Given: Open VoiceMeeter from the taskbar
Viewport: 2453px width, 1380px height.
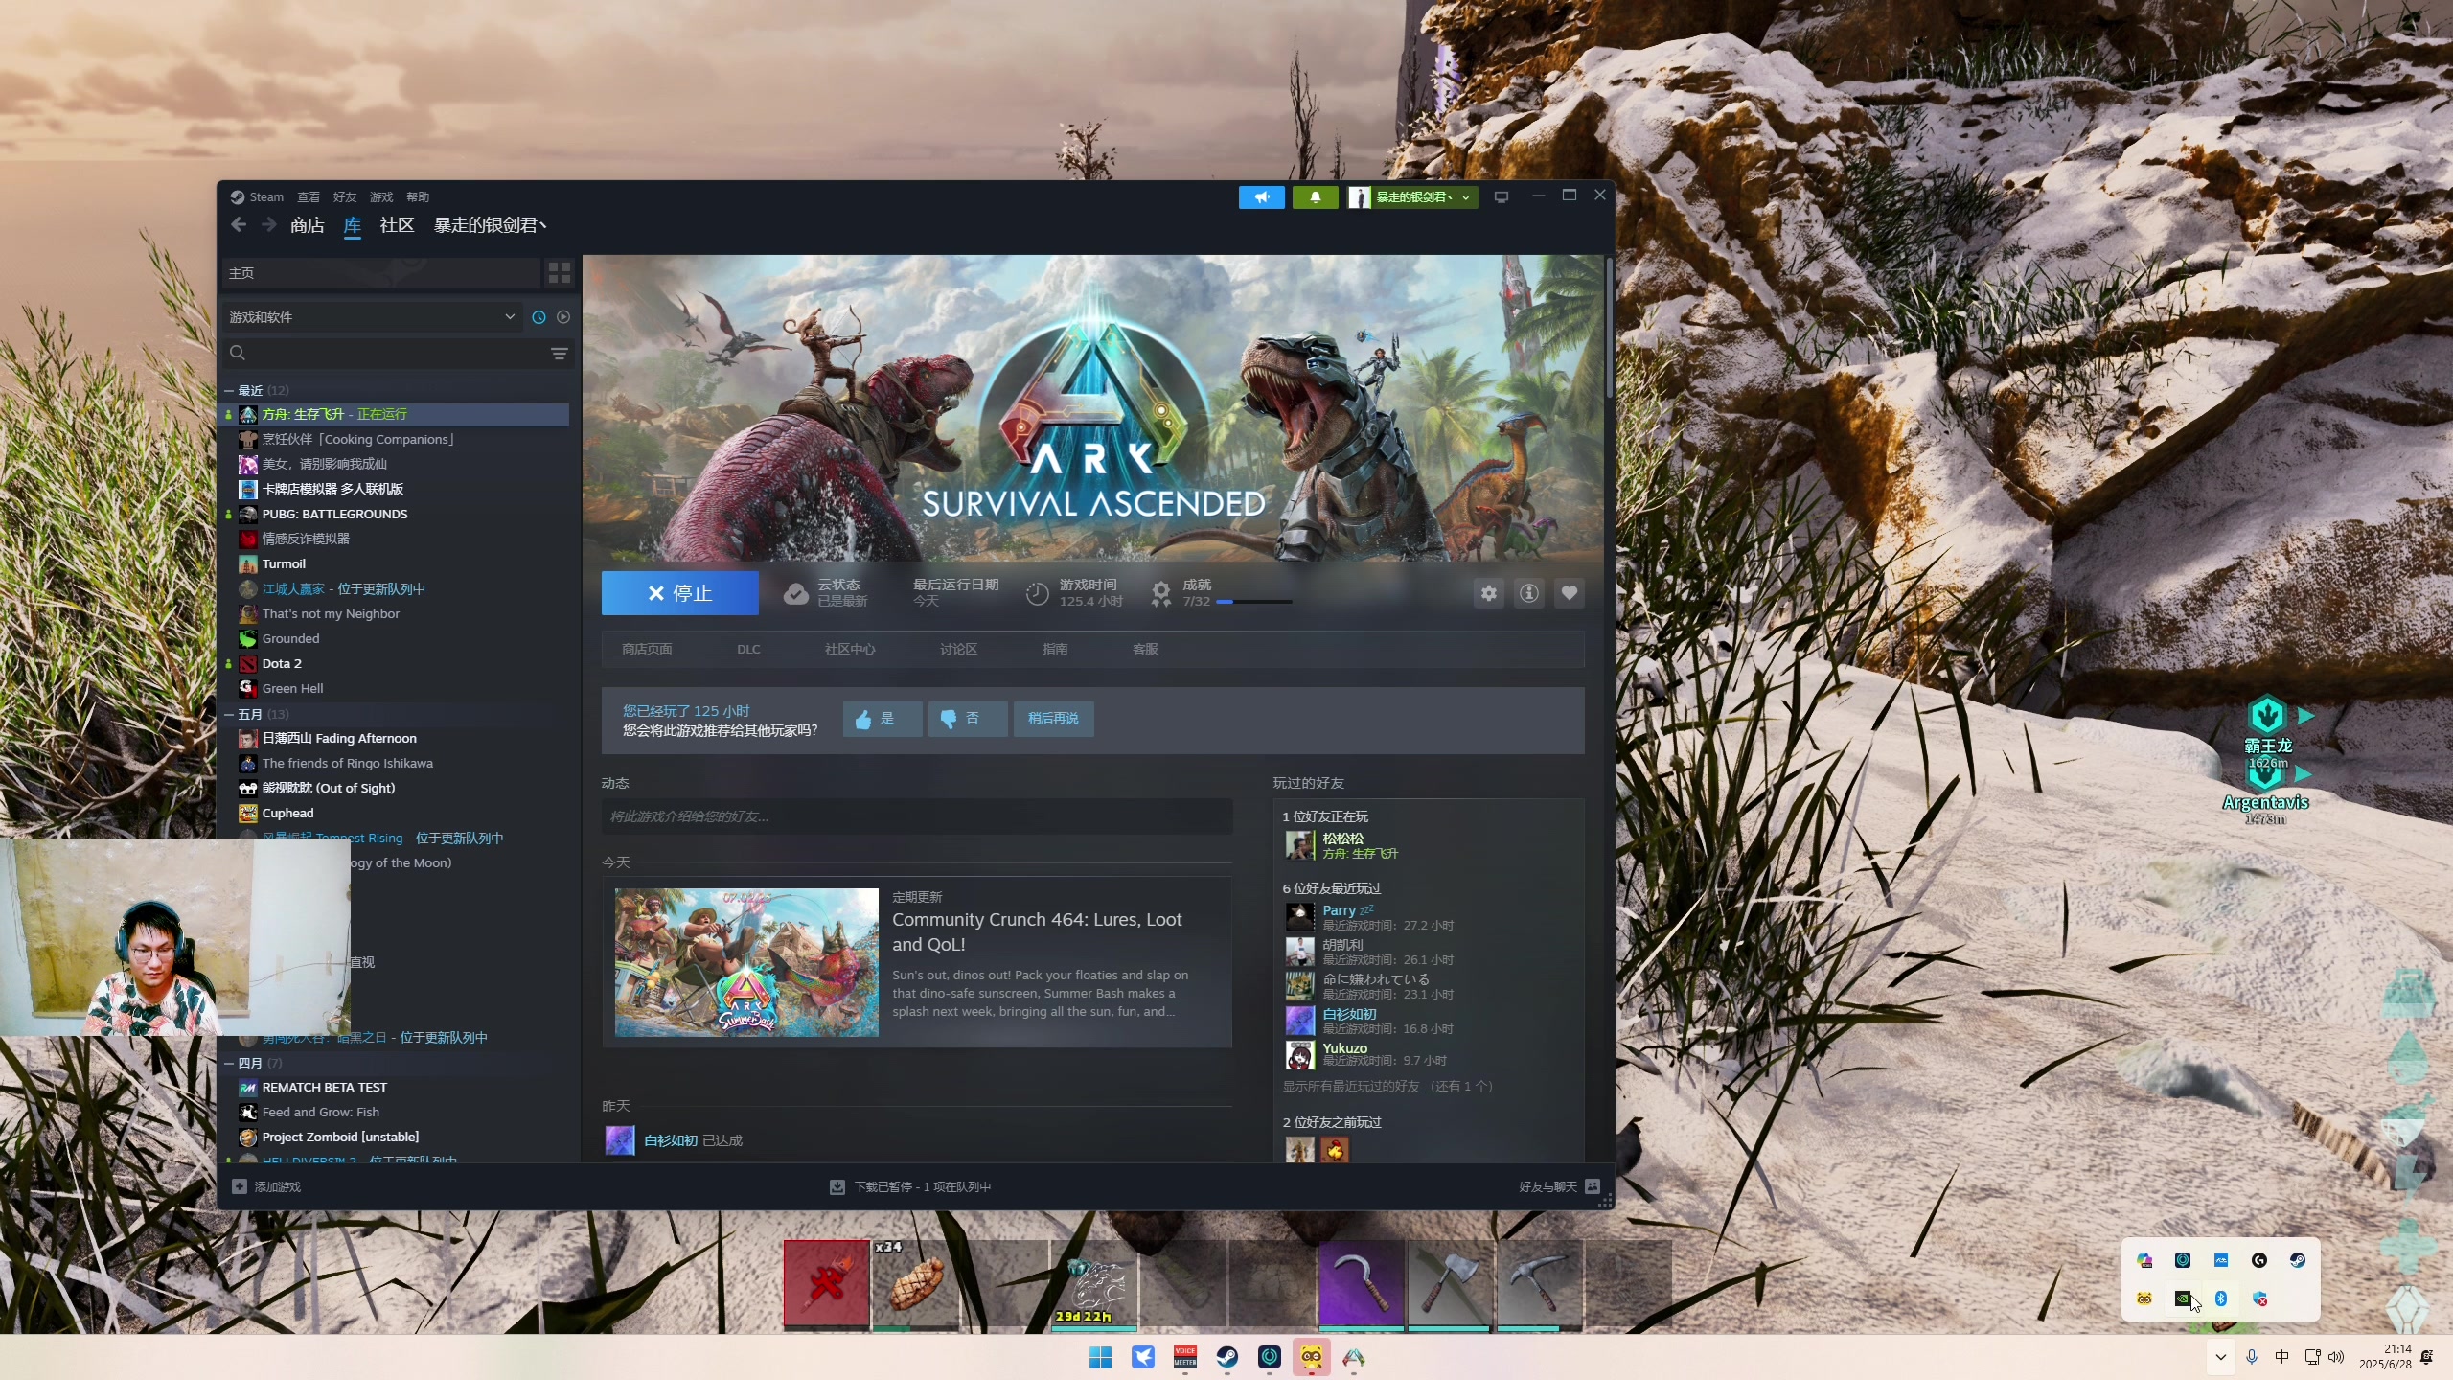Looking at the screenshot, I should (x=1185, y=1357).
